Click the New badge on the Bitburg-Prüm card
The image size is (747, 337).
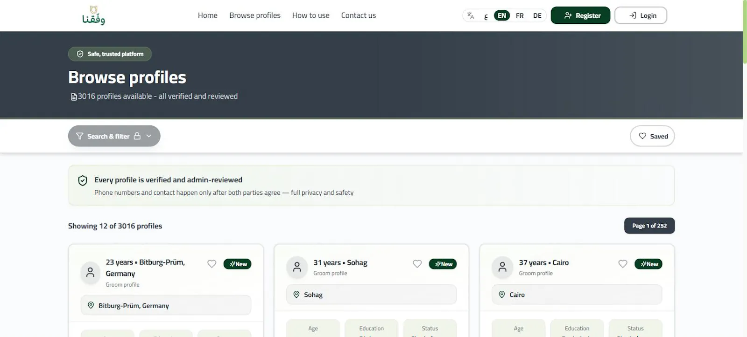238,264
